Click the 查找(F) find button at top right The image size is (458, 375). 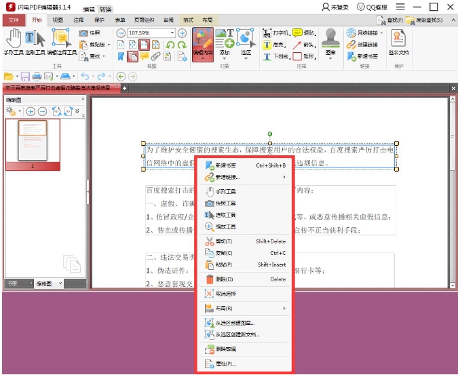(x=390, y=20)
